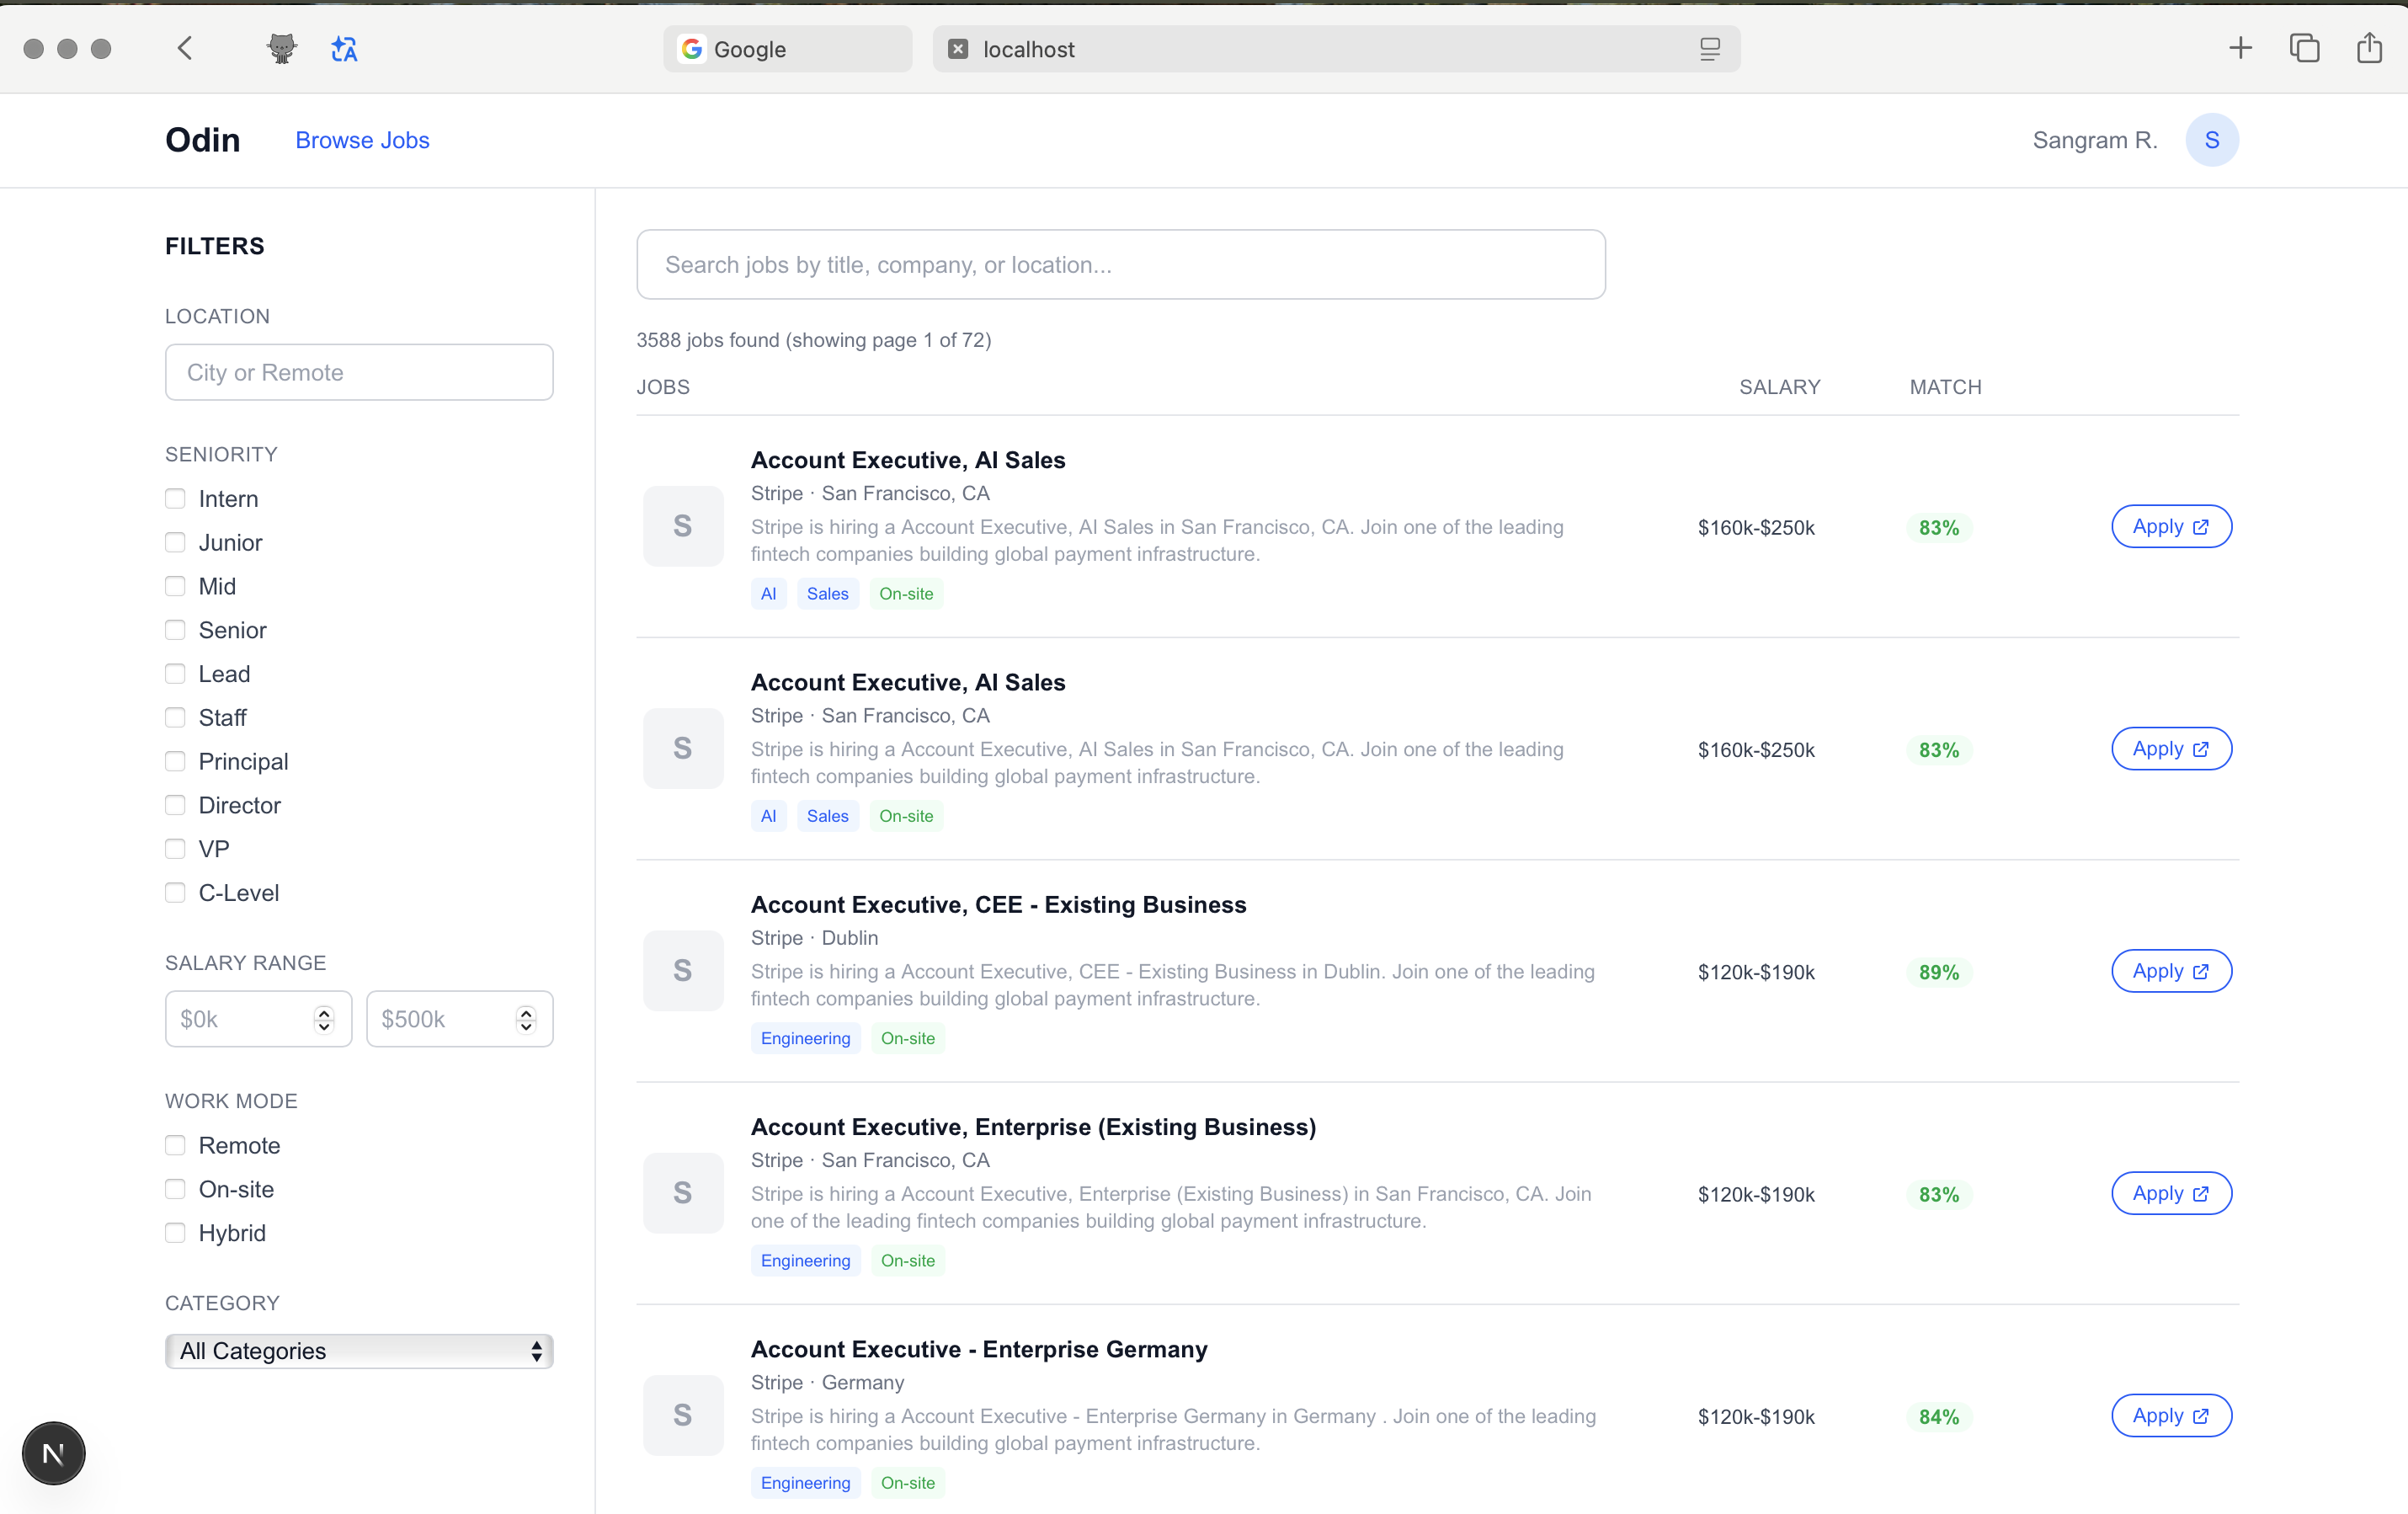Image resolution: width=2408 pixels, height=1514 pixels.
Task: Click Stripe logo of Enterprise Germany job
Action: (683, 1415)
